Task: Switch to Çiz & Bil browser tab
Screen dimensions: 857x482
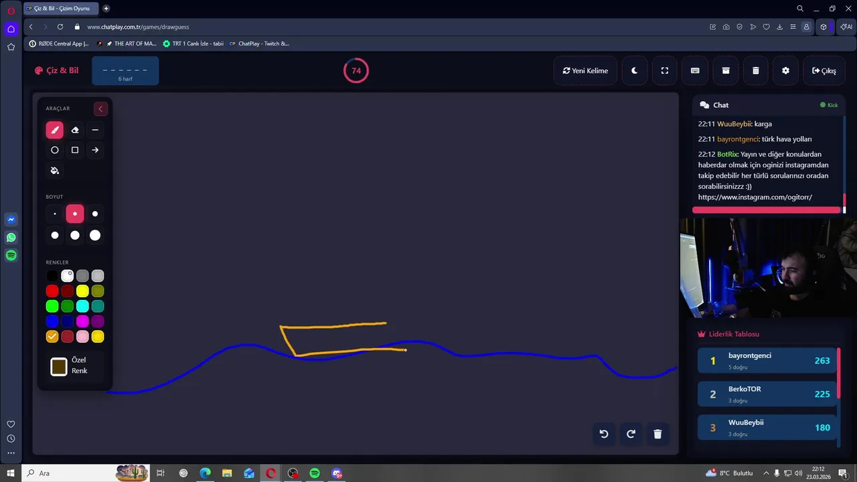Action: 61,9
